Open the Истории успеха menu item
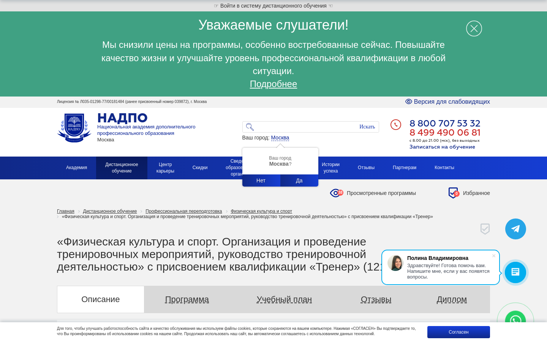This screenshot has height=342, width=547. point(330,168)
